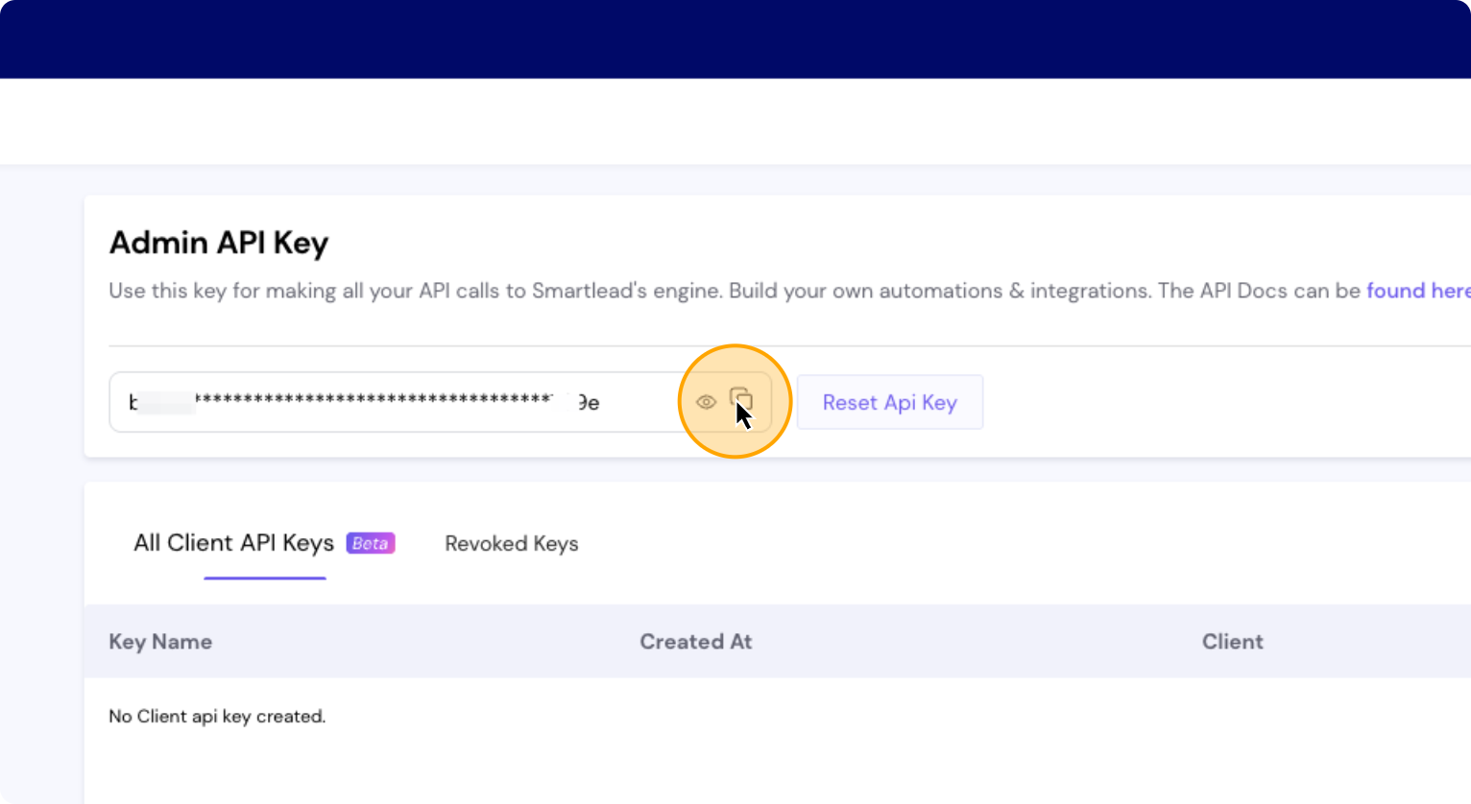Image resolution: width=1471 pixels, height=804 pixels.
Task: Click the Key Name column header
Action: (160, 642)
